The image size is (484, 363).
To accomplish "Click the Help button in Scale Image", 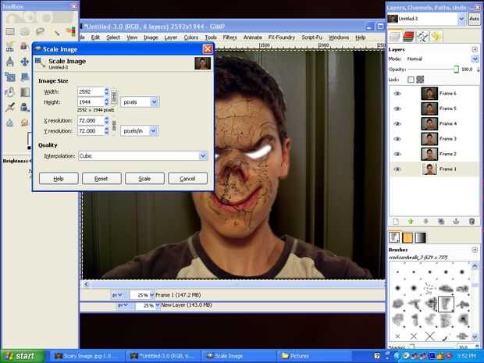I will [59, 179].
